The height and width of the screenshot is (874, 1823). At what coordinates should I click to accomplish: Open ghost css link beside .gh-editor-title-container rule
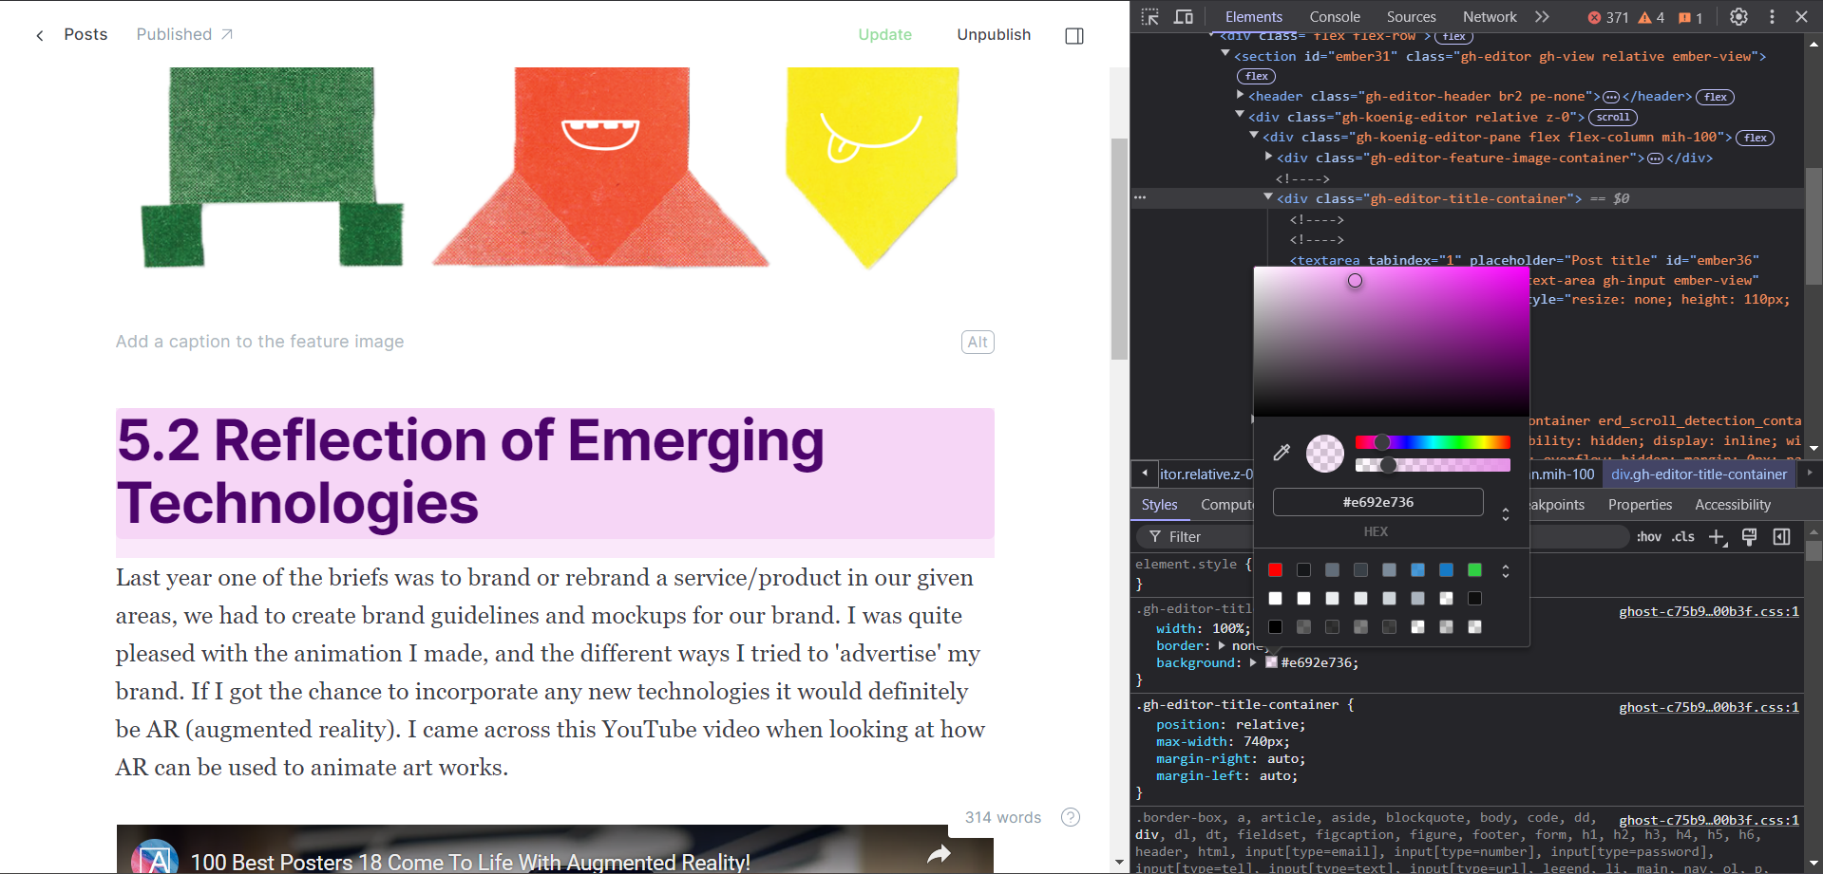pyautogui.click(x=1709, y=708)
